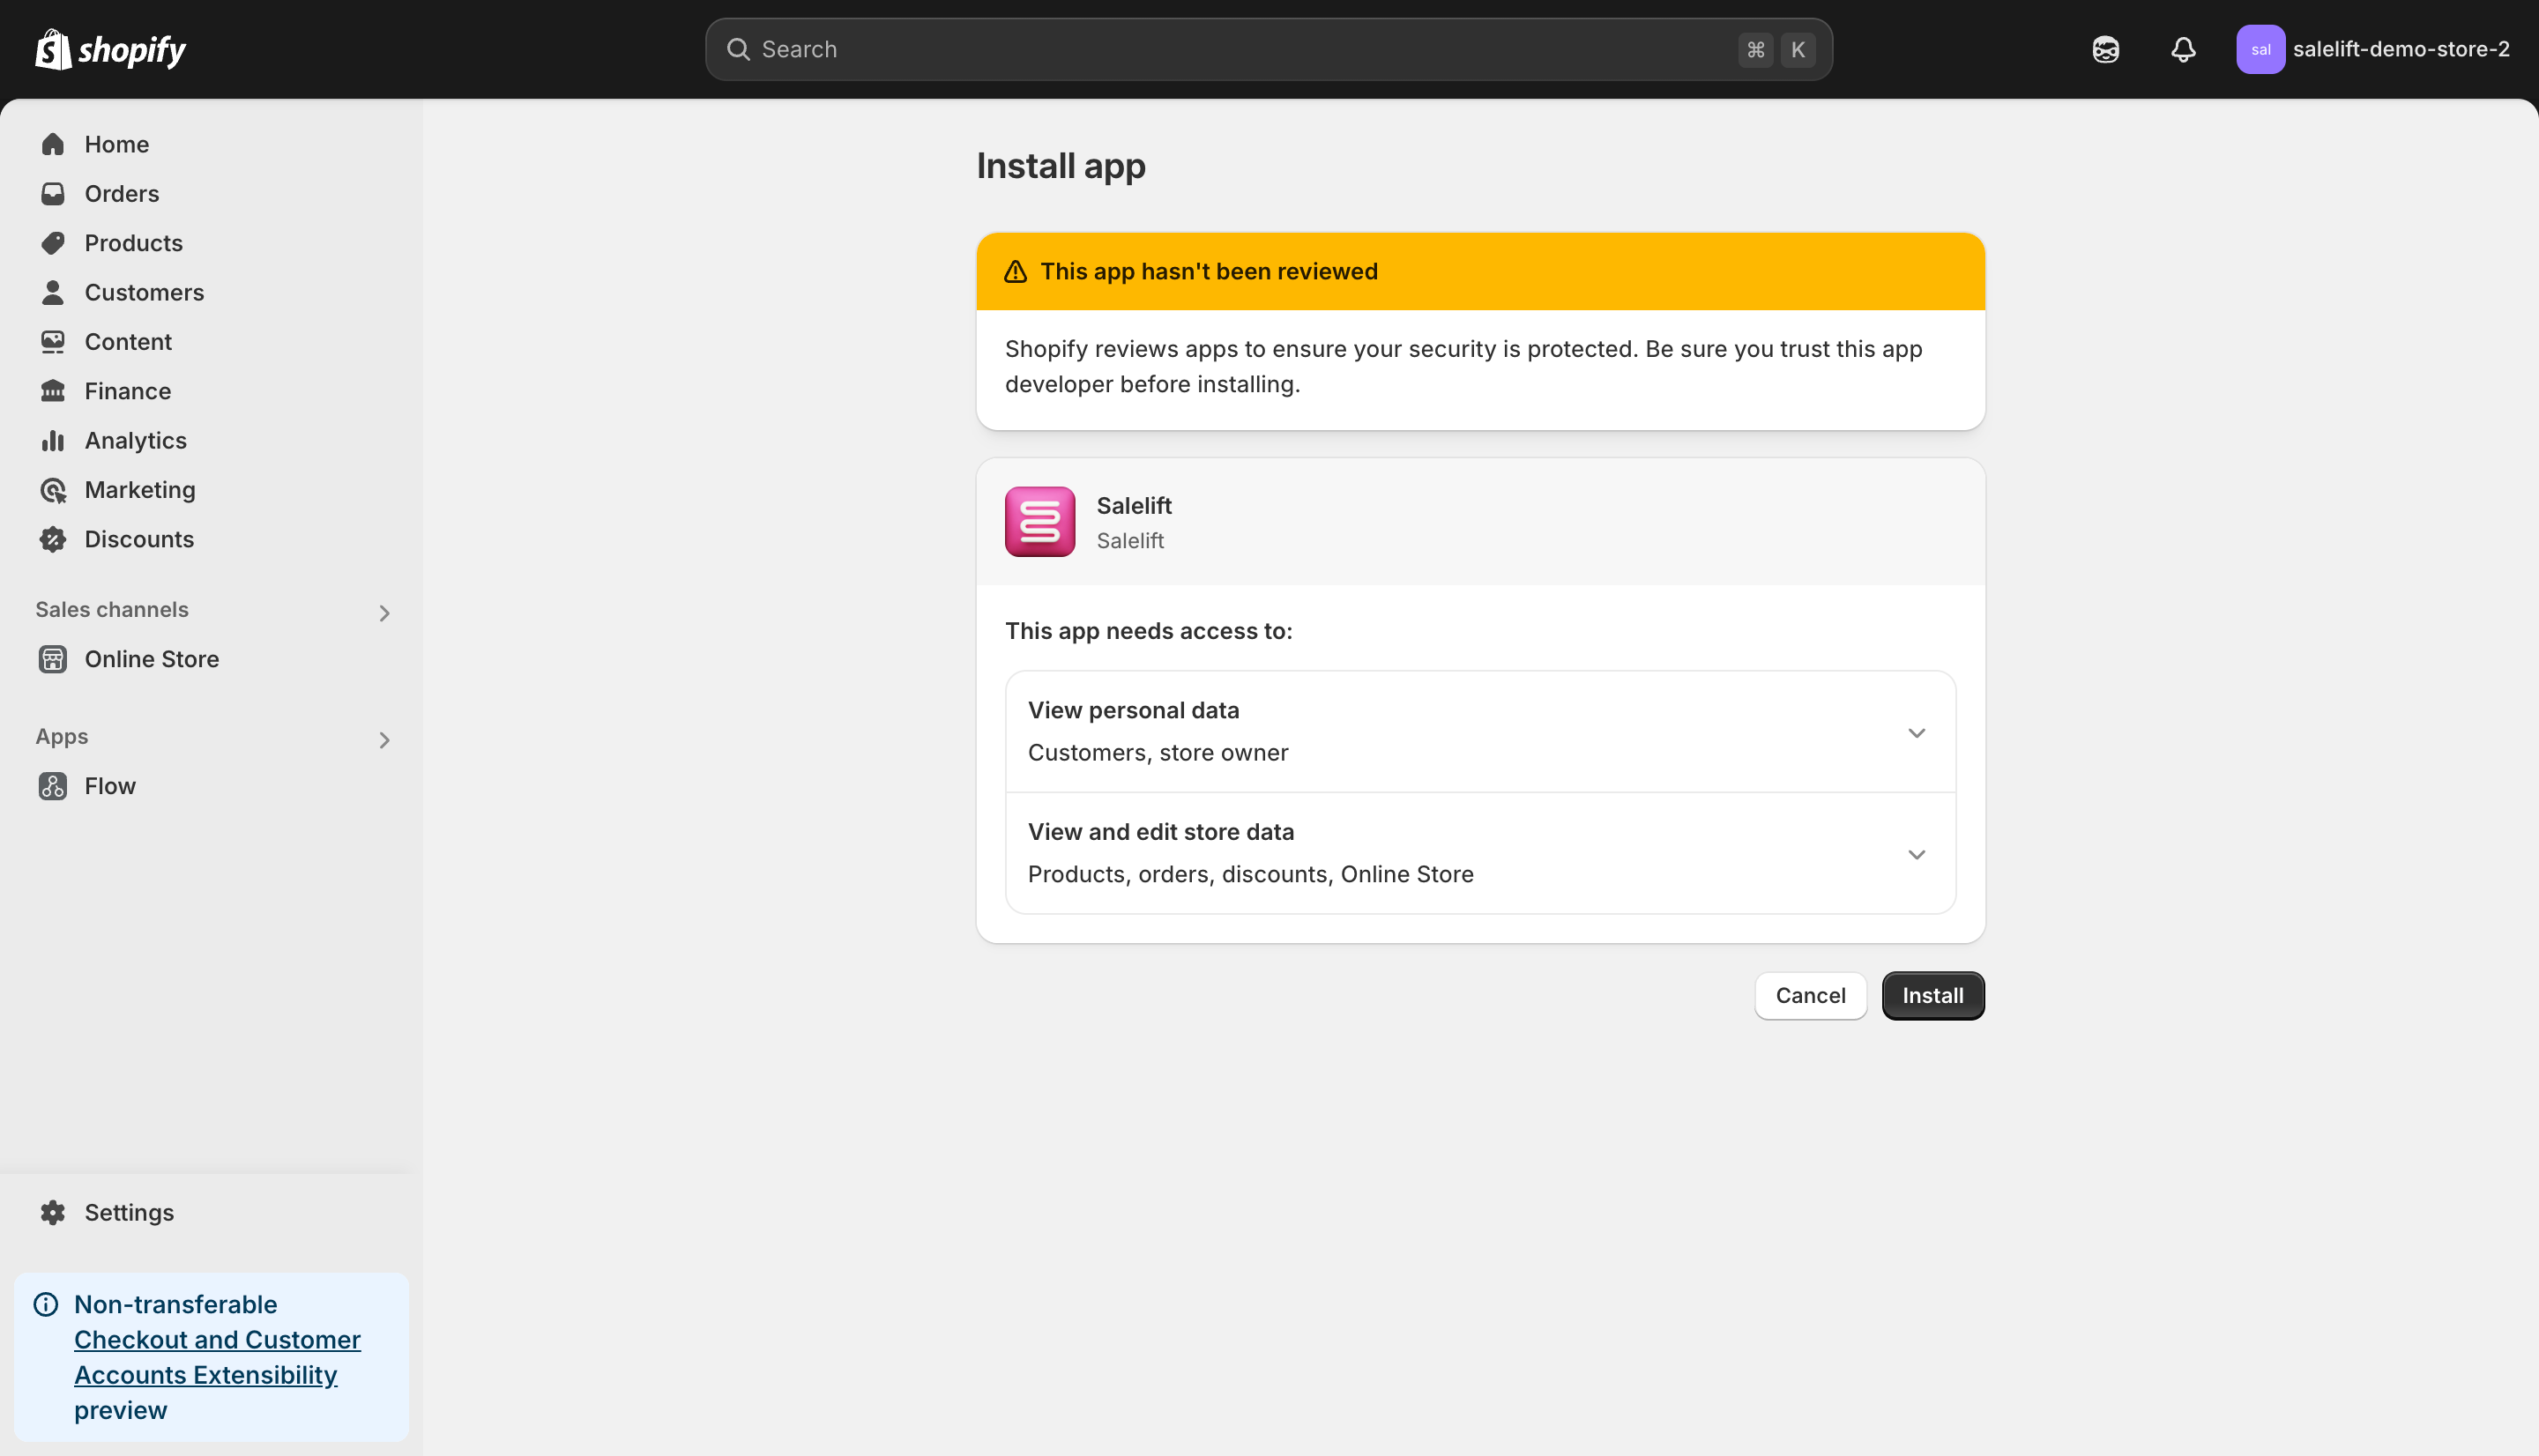Image resolution: width=2539 pixels, height=1456 pixels.
Task: Open the salelift-demo-store-2 account menu
Action: [x=2372, y=49]
